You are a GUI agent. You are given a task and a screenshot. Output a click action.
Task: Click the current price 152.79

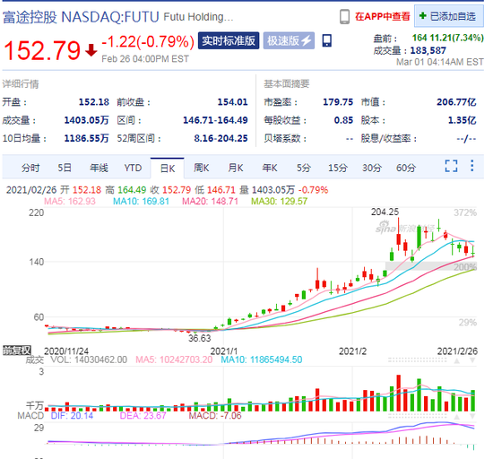[x=42, y=50]
